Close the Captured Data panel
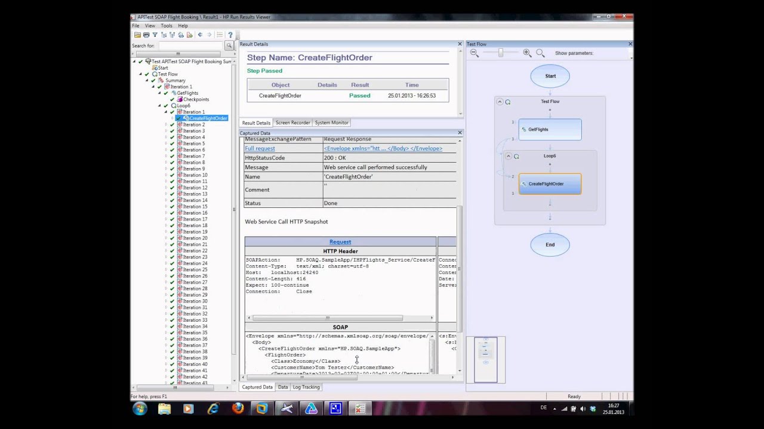 [460, 133]
